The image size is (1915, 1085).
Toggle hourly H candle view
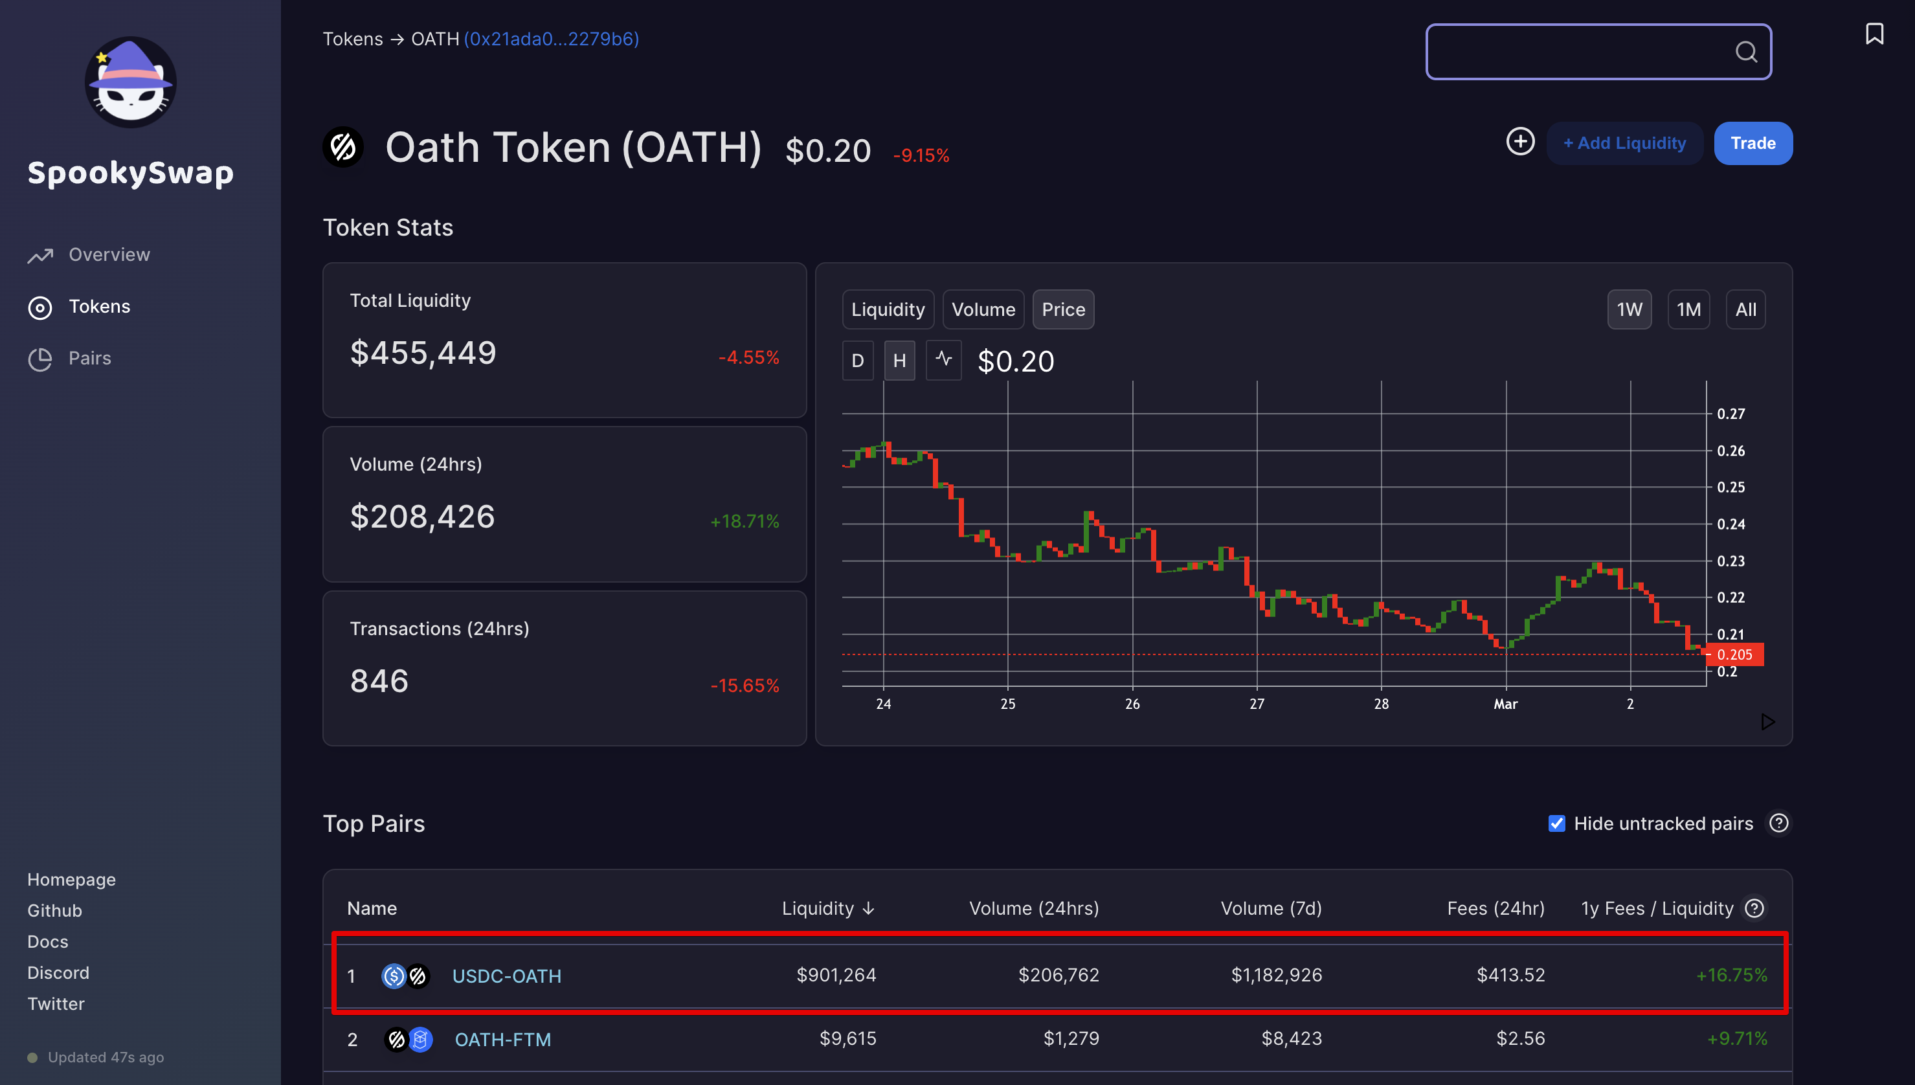click(x=899, y=360)
